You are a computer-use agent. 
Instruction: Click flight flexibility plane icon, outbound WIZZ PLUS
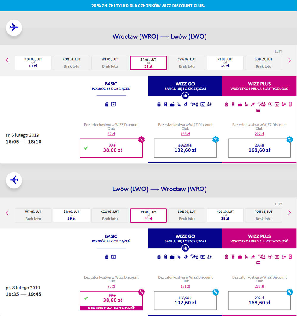point(270,104)
